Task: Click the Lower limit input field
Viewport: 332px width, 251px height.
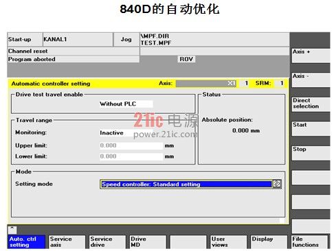Action: click(x=131, y=156)
